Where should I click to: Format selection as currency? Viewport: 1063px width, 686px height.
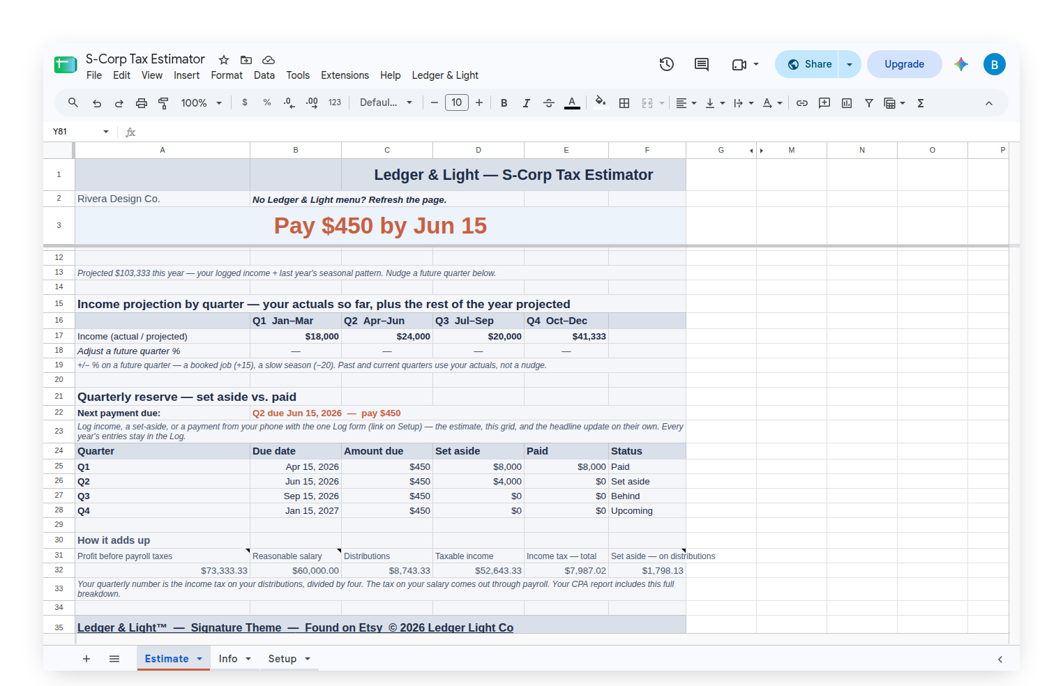(245, 102)
